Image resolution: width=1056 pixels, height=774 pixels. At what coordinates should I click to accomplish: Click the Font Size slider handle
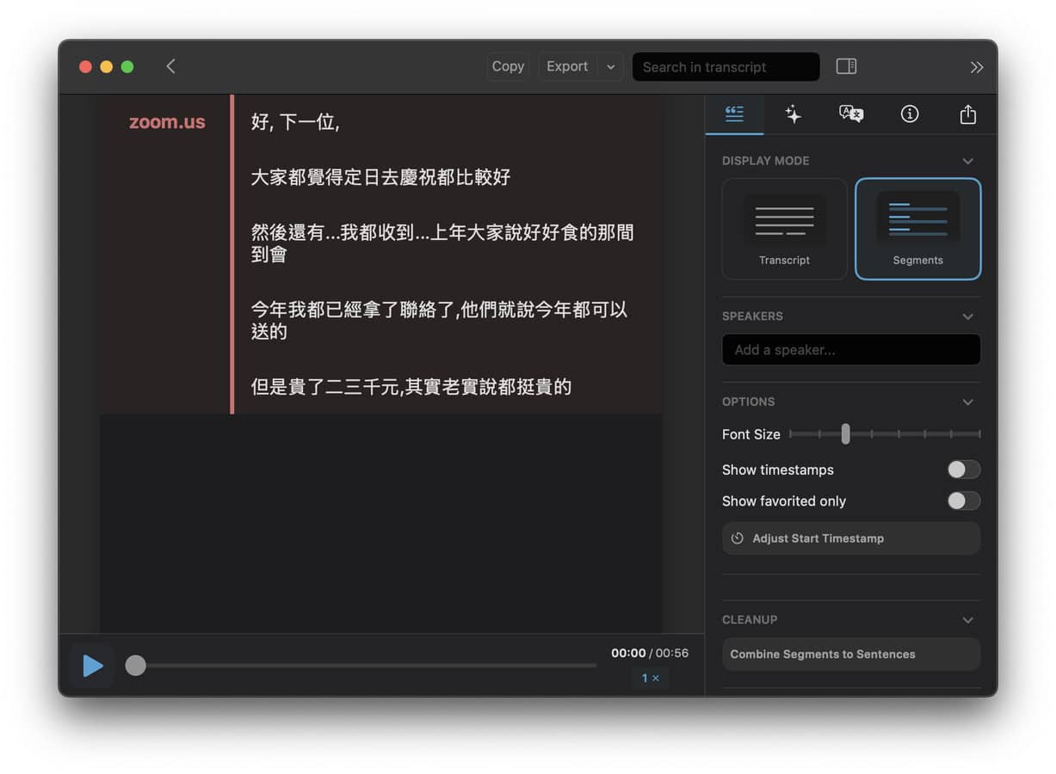(845, 434)
